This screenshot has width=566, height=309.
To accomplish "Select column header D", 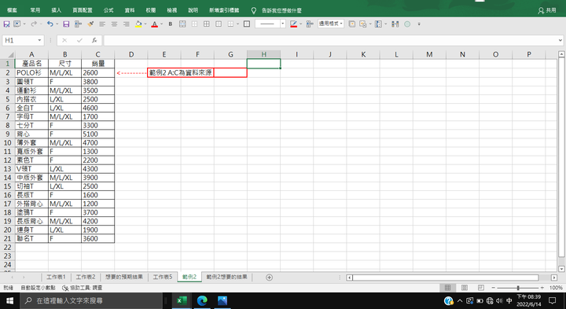I will point(131,54).
